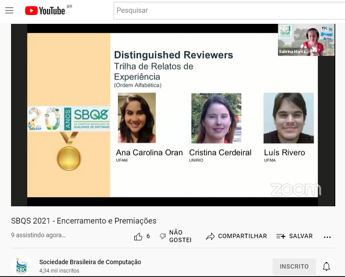Toggle the notification bell for the channel
The image size is (345, 277).
click(x=326, y=266)
